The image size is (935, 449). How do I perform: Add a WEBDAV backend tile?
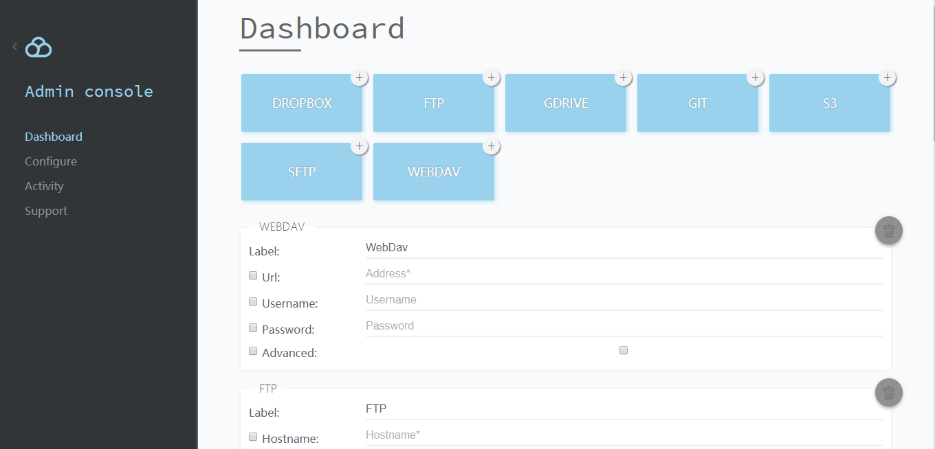(434, 172)
